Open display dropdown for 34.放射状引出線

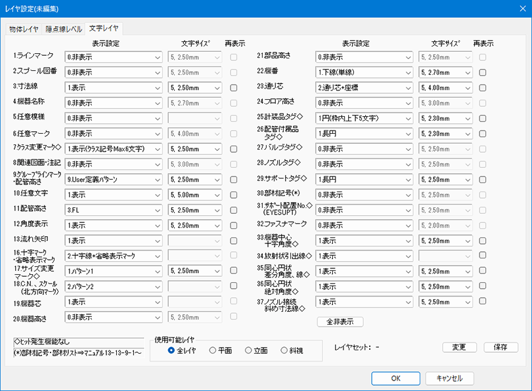364,256
